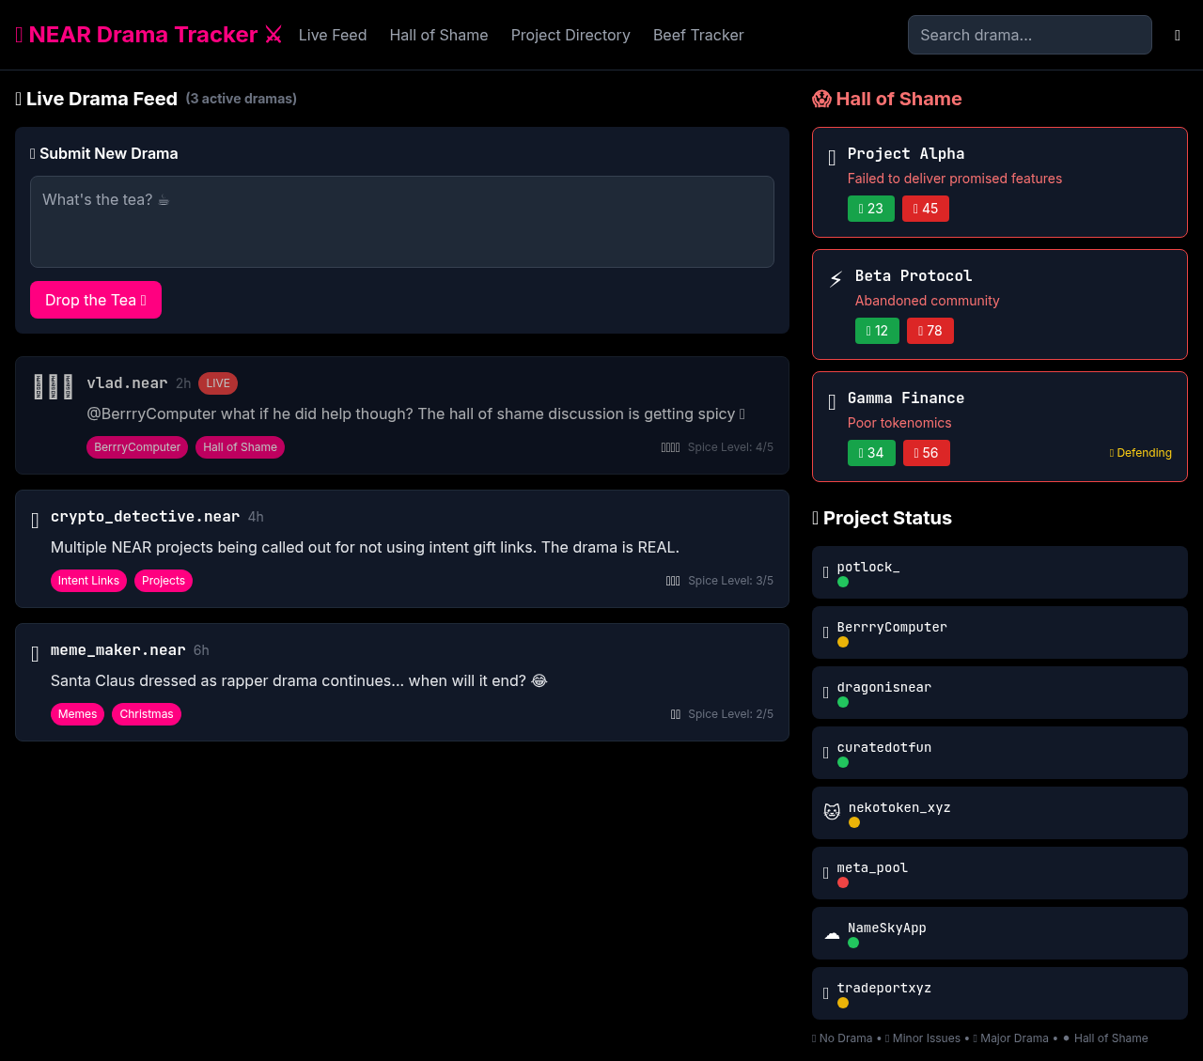1203x1061 pixels.
Task: Click the theme icon right of the search bar
Action: [1177, 35]
